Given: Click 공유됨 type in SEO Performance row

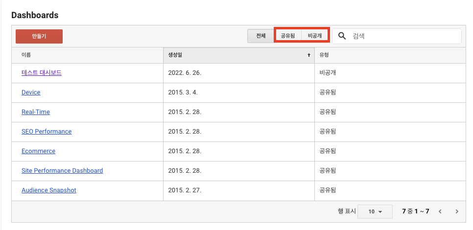Looking at the screenshot, I should coord(328,132).
